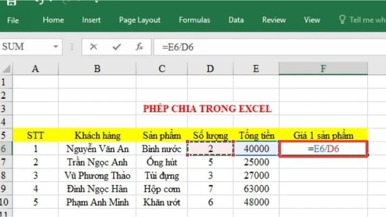The height and width of the screenshot is (217, 386).
Task: Click the Số lượng header cell
Action: tap(210, 135)
